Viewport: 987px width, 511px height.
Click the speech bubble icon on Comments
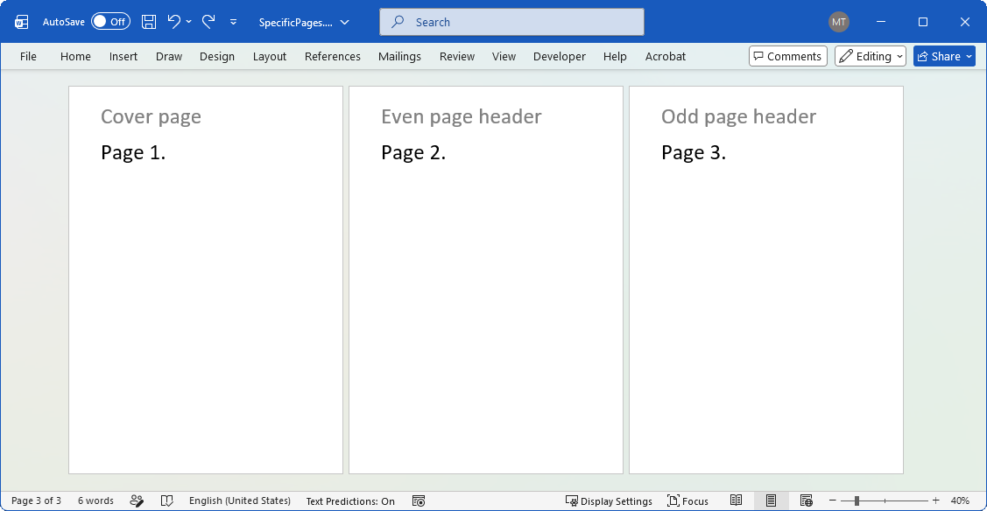coord(759,57)
